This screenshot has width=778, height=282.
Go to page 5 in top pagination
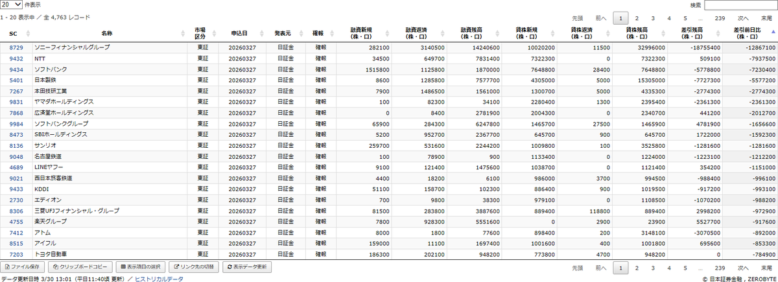tap(685, 18)
